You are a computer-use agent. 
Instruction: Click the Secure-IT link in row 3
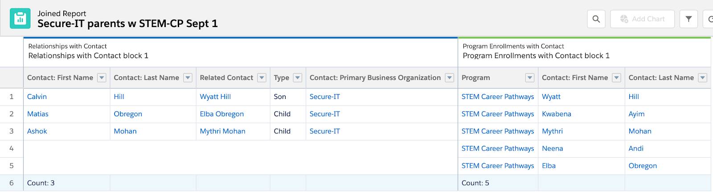(x=325, y=131)
